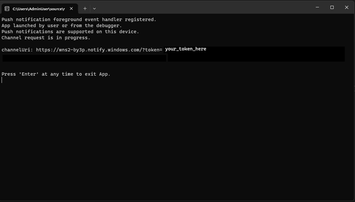The width and height of the screenshot is (355, 202).
Task: Click 'Push notifications are supported' output line
Action: (x=70, y=32)
